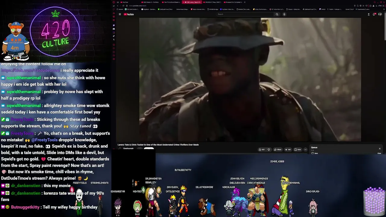386x217 pixels.
Task: Click the video title 'Larenz Tate & Chris Tucker...'
Action: coord(158,145)
